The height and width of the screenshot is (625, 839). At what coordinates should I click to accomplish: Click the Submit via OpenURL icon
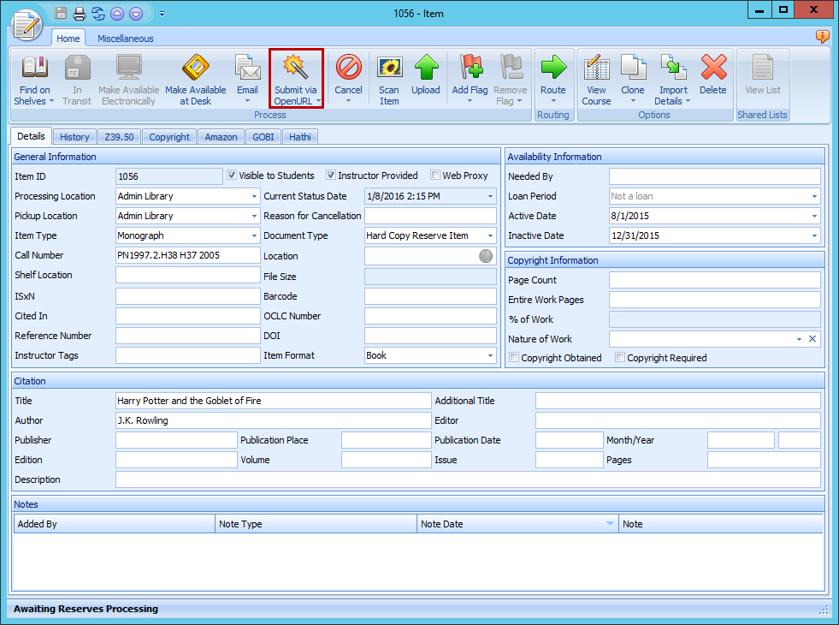(x=296, y=68)
